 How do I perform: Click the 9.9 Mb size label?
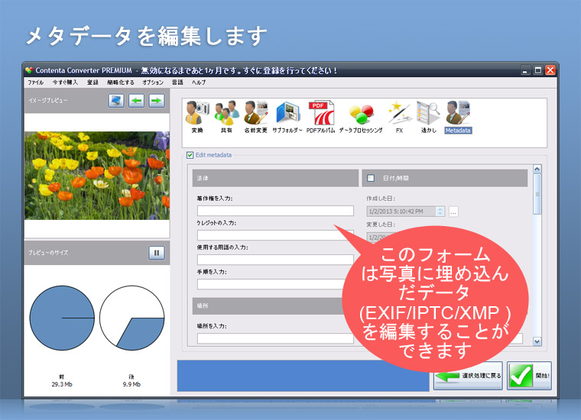[x=132, y=384]
